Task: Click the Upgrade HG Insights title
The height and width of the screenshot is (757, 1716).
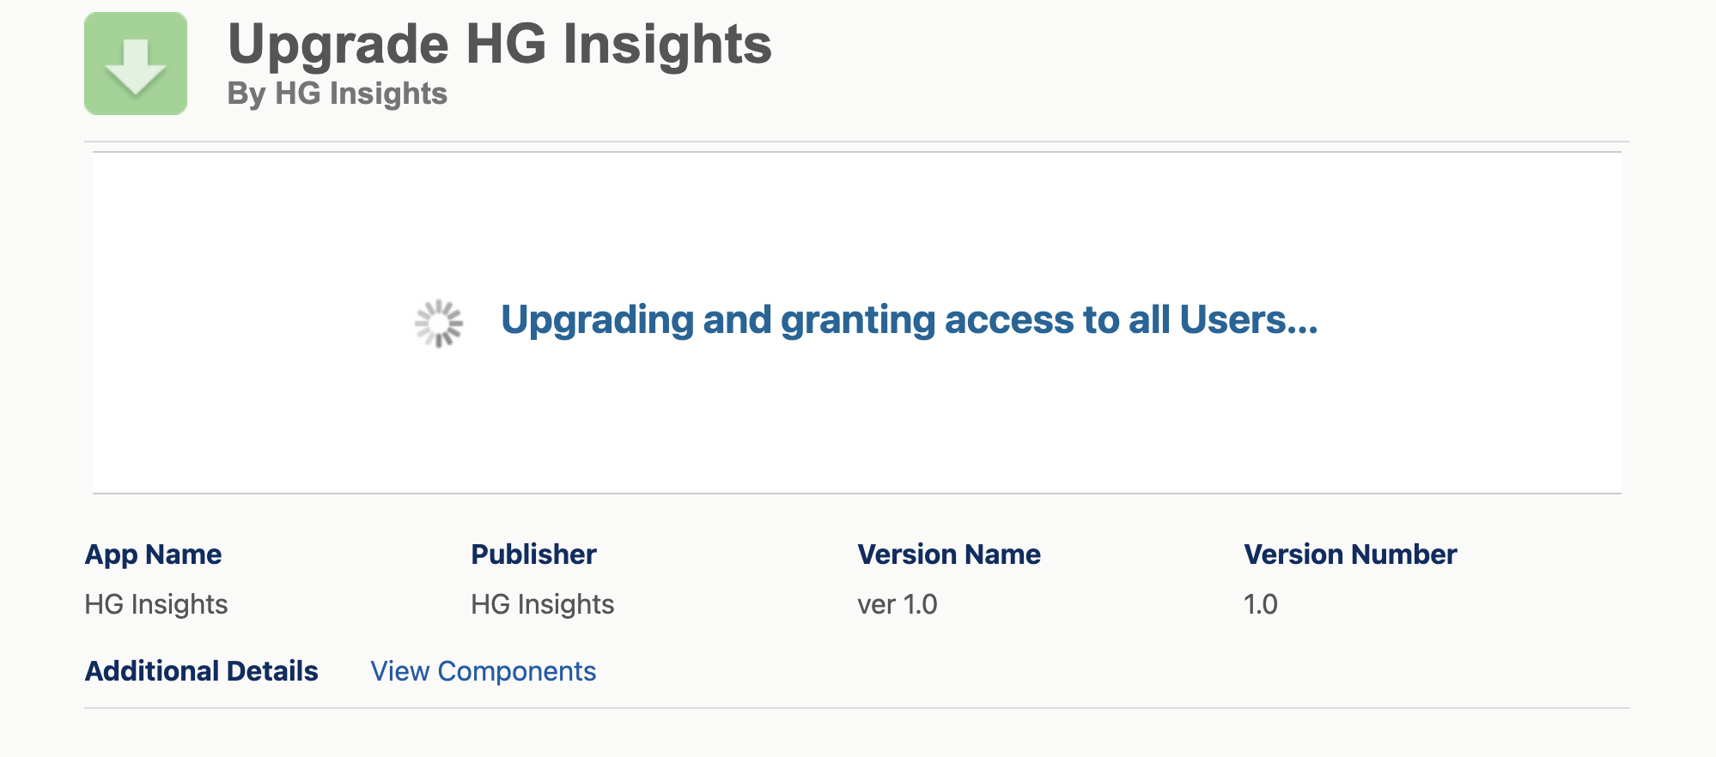Action: click(500, 45)
